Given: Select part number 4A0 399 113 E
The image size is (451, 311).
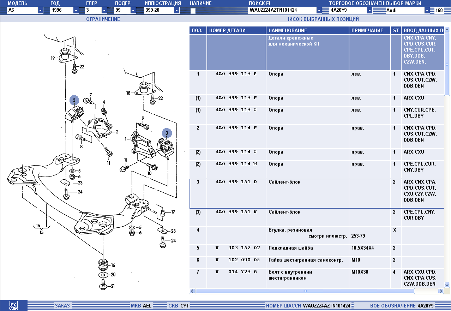Looking at the screenshot, I should [236, 74].
